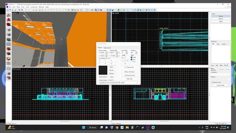Select the Clipping tool
The image size is (236, 133).
coord(8,58)
